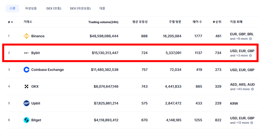
Task: Expand OKX's 'and +43 more' currencies
Action: (240, 89)
